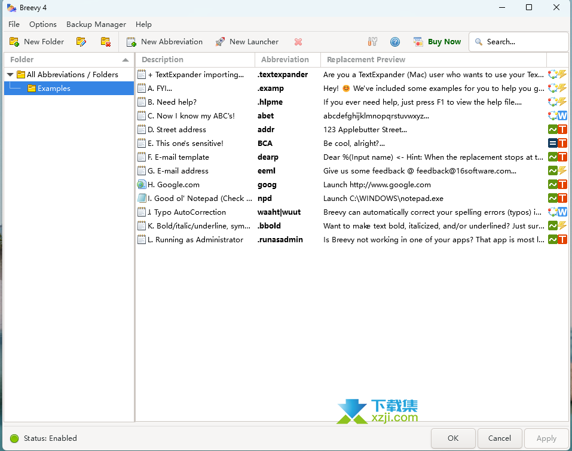
Task: Click the notepad icon of K. Bold/italic/underline row
Action: (142, 226)
